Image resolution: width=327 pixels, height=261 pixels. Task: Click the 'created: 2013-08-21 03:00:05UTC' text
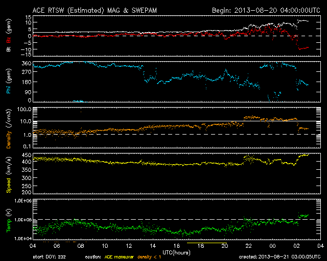tap(279, 257)
